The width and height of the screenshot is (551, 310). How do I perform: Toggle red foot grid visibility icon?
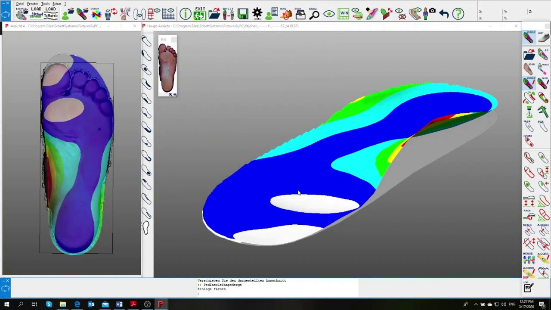point(154,14)
